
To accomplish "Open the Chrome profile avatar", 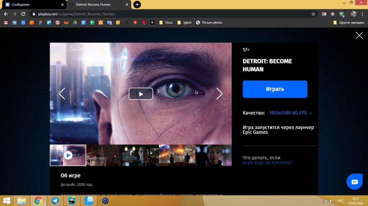I will 353,14.
